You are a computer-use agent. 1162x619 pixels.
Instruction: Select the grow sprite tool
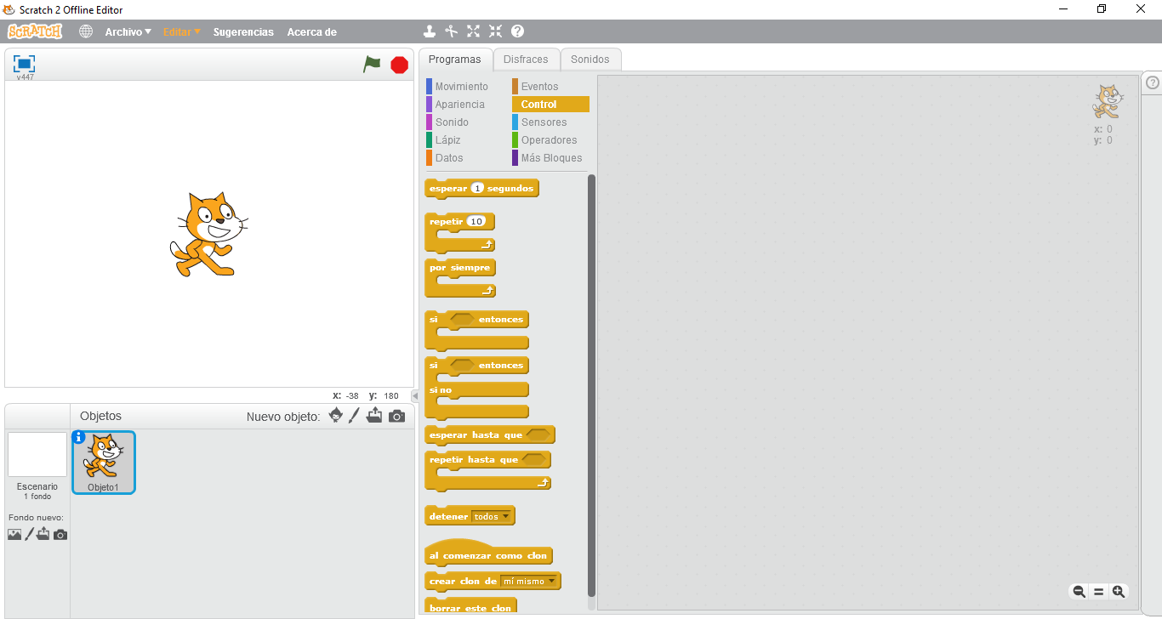coord(473,31)
